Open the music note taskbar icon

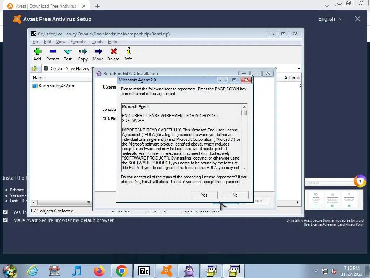[77, 271]
